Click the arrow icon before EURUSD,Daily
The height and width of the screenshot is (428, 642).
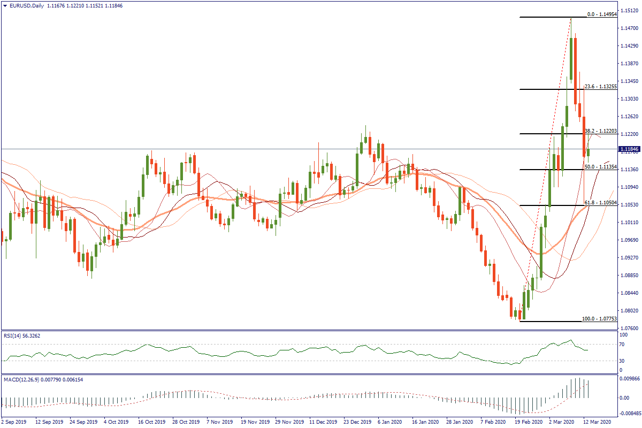5,5
